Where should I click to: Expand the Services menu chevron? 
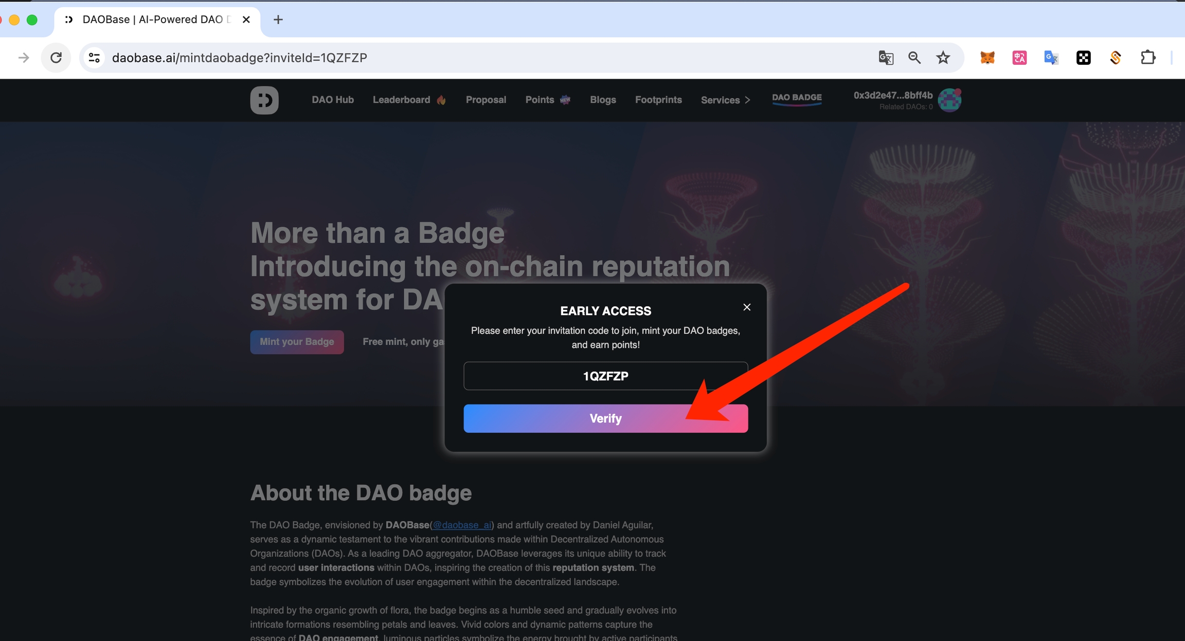point(747,100)
